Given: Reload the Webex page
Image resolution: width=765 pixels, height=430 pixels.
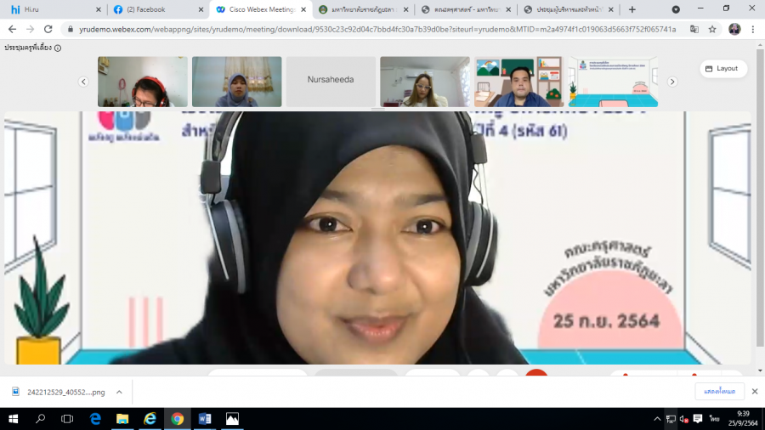Looking at the screenshot, I should coord(48,29).
